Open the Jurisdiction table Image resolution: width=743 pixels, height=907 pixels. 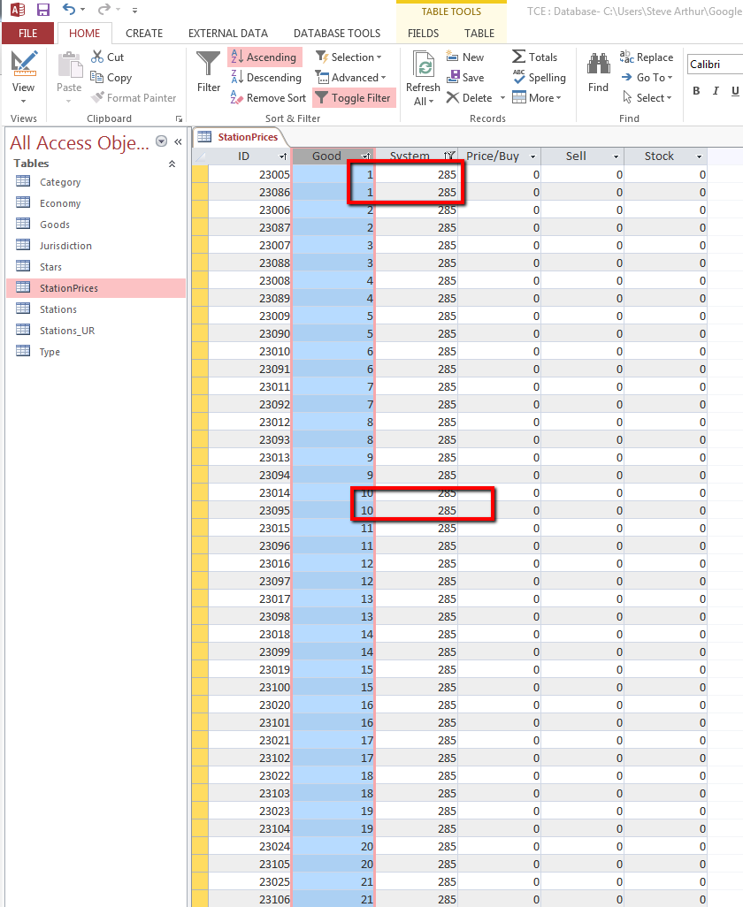click(x=96, y=245)
